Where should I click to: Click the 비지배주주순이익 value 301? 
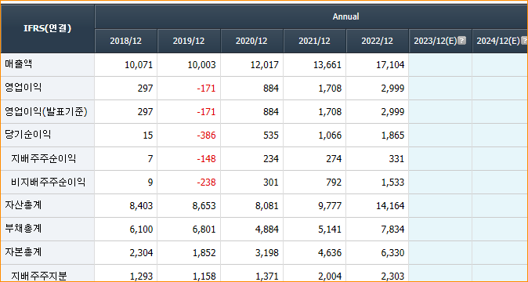[271, 183]
